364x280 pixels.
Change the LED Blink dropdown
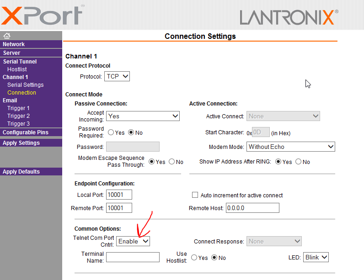coord(316,257)
